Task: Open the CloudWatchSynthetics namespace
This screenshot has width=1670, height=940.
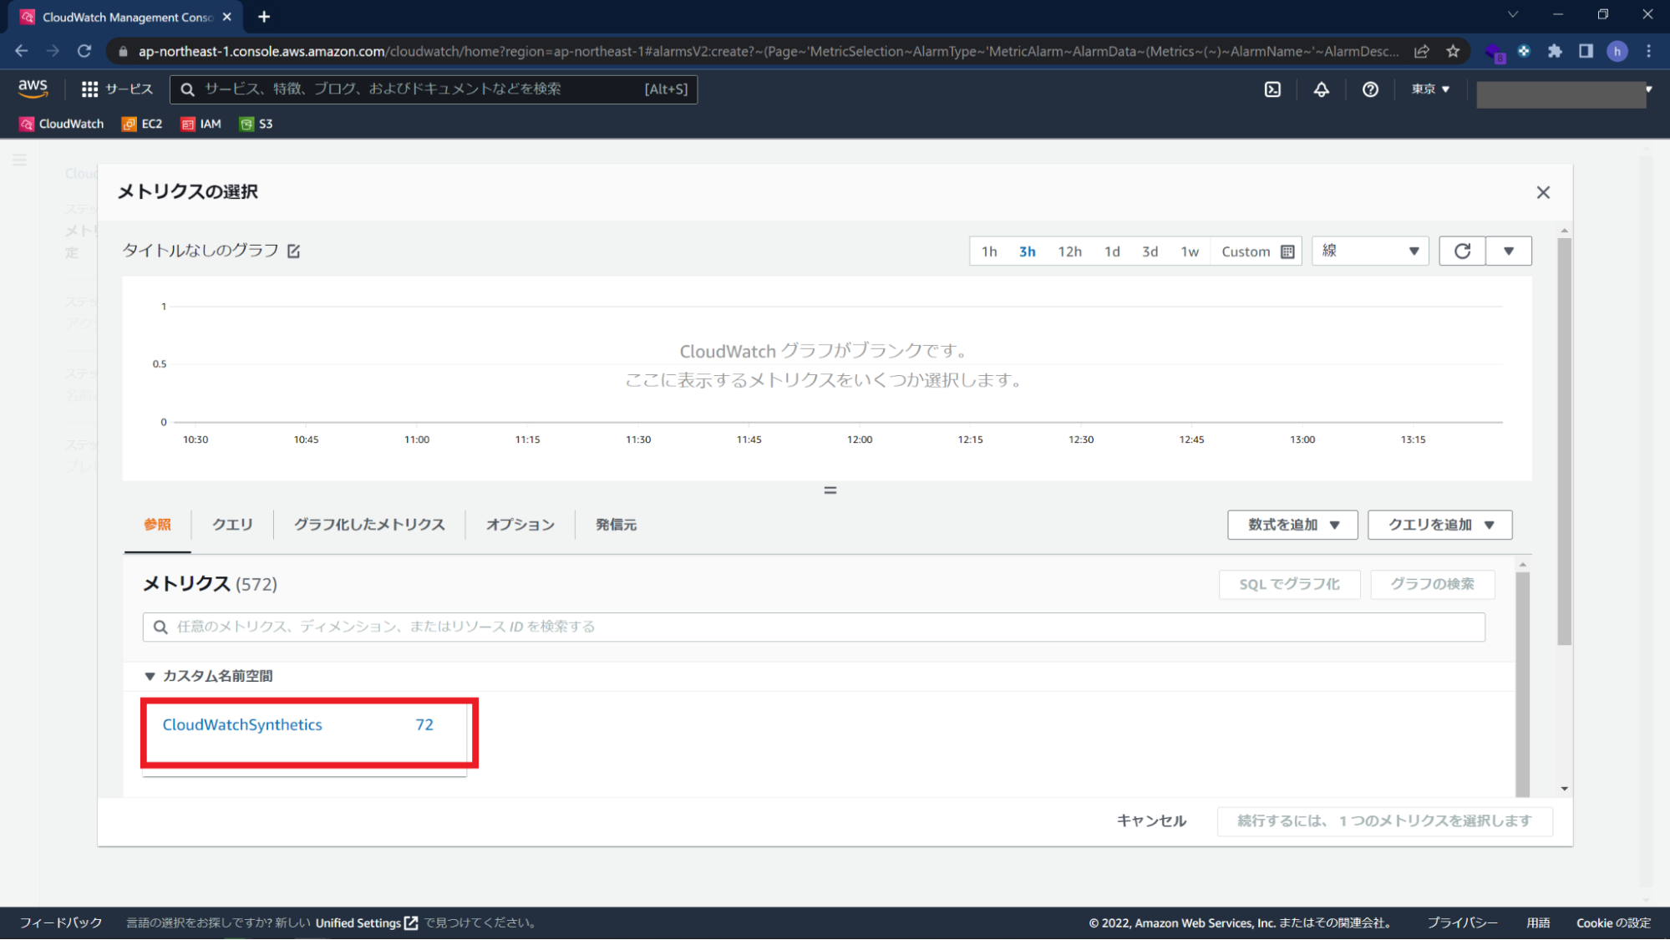Action: [x=242, y=725]
